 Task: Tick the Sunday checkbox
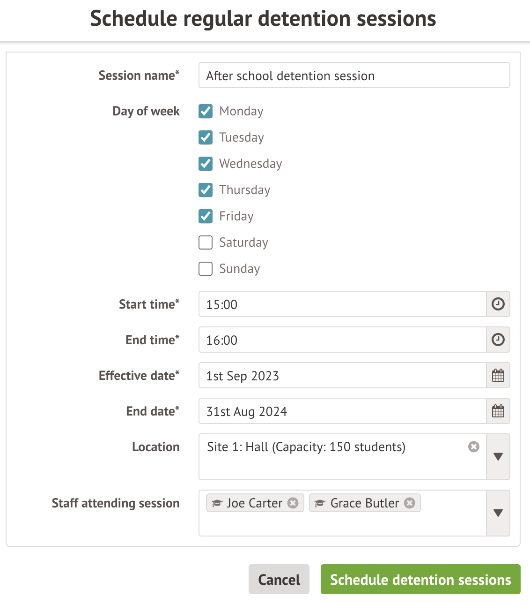pyautogui.click(x=206, y=269)
